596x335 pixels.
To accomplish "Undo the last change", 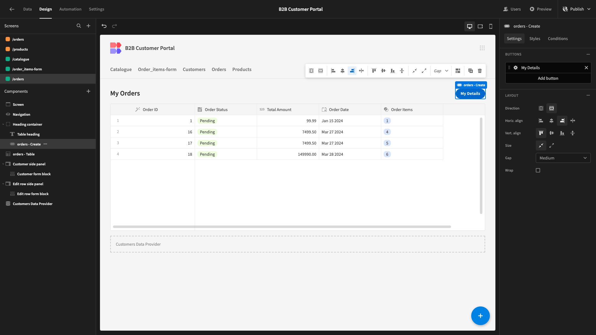I will 104,26.
